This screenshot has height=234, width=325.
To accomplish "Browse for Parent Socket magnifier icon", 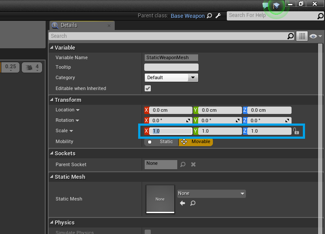I will point(183,164).
